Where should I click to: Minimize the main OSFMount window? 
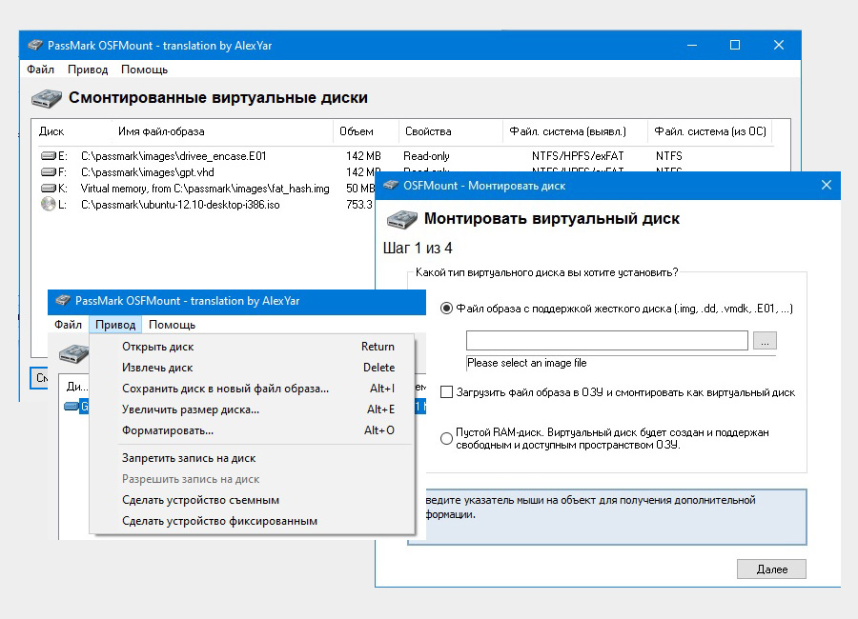point(692,45)
